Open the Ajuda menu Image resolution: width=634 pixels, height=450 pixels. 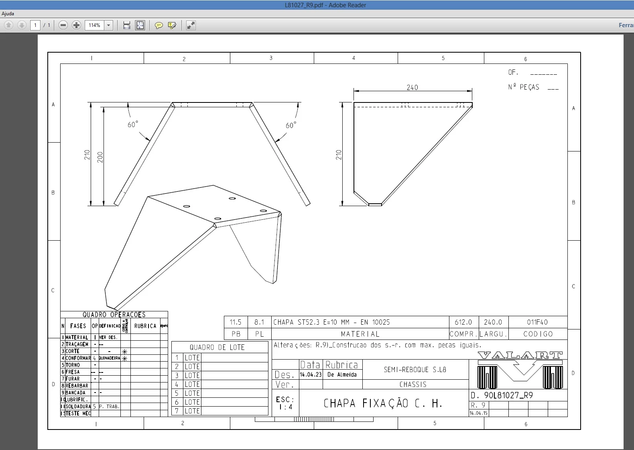click(8, 14)
